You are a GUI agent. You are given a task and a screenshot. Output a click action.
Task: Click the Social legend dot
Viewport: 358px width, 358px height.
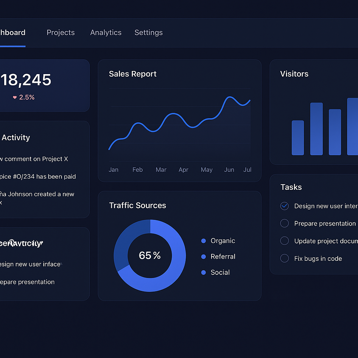click(203, 272)
